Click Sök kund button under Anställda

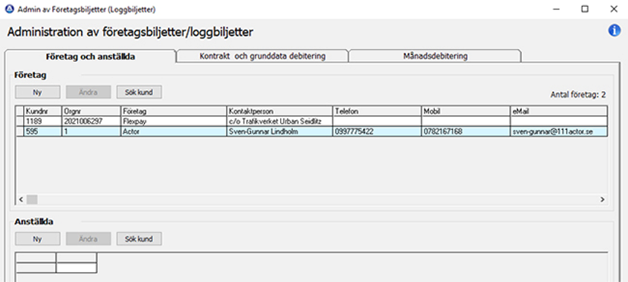(x=139, y=239)
